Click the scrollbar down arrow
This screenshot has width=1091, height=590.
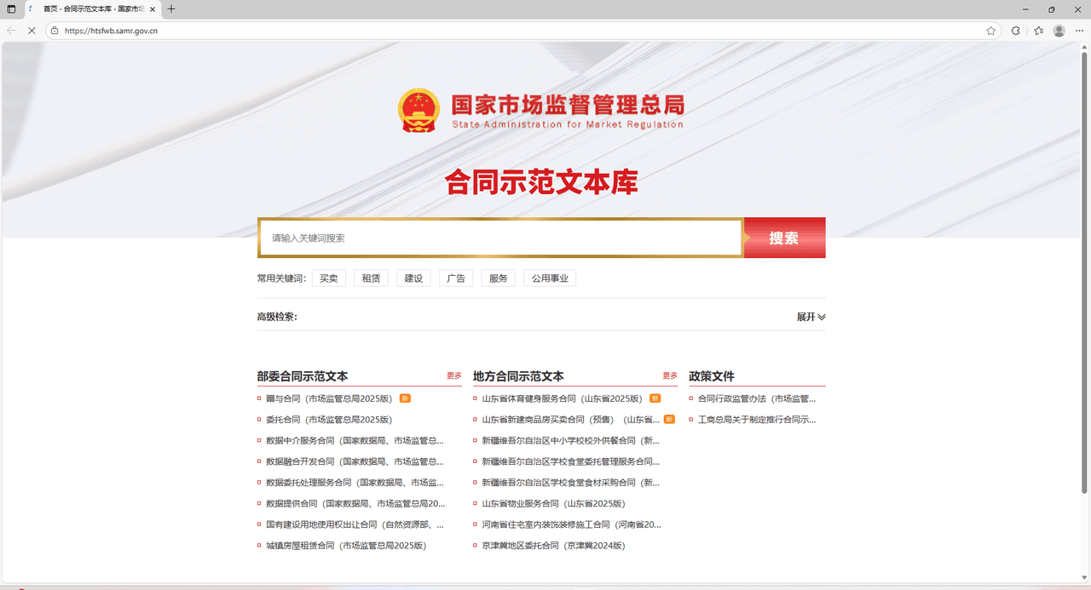click(x=1084, y=578)
